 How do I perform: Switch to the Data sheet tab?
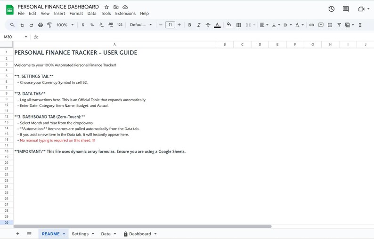coord(106,234)
